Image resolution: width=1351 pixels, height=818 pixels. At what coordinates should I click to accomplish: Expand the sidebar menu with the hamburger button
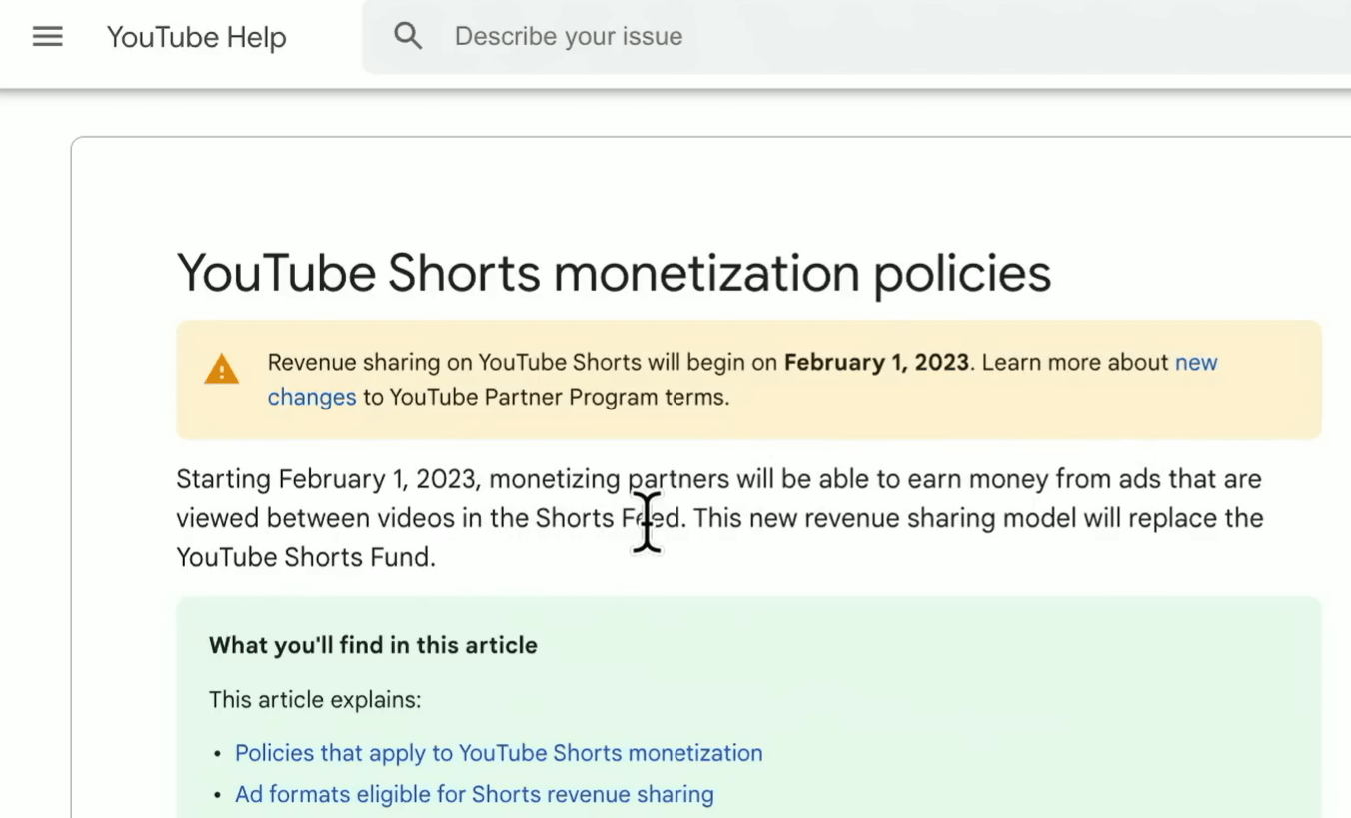47,36
